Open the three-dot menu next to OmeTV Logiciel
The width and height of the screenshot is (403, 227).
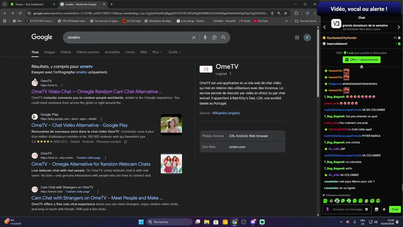coord(230,74)
